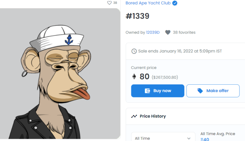Click the All Time Avg. Price value Ξ40

pyautogui.click(x=205, y=139)
